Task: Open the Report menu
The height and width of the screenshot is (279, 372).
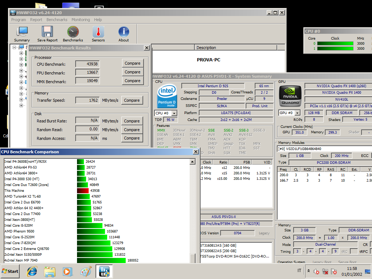Action: pos(36,20)
